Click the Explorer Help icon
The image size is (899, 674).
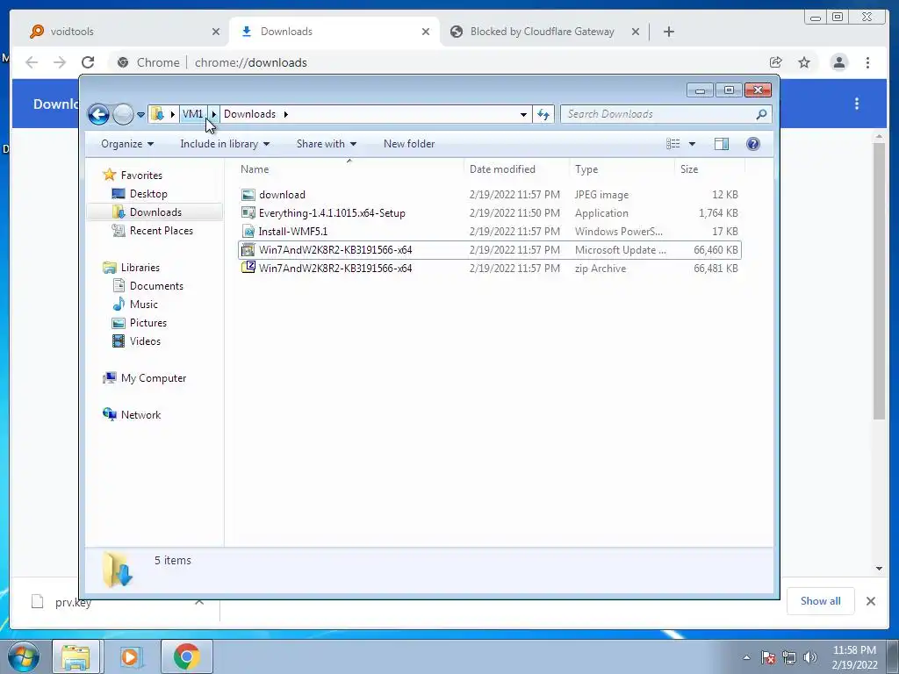pyautogui.click(x=752, y=144)
